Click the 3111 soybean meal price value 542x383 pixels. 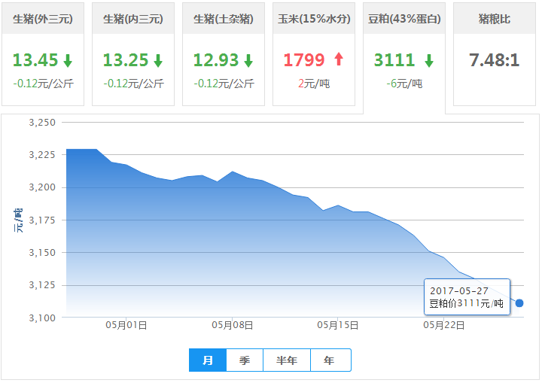pyautogui.click(x=394, y=60)
